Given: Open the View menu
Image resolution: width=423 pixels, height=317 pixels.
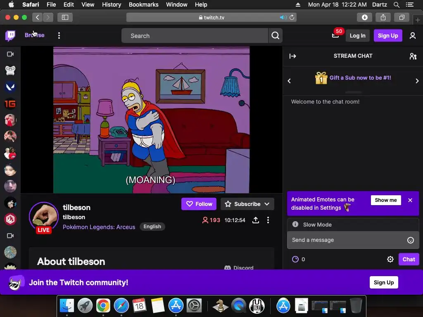Looking at the screenshot, I should click(x=88, y=5).
